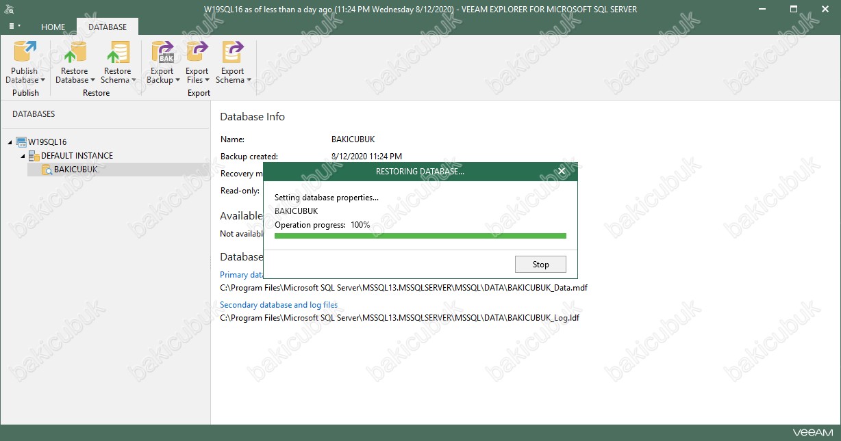
Task: Open the Export Backup dropdown arrow
Action: 178,81
